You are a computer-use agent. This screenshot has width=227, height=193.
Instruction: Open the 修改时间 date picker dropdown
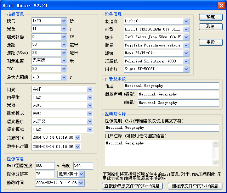point(81,183)
